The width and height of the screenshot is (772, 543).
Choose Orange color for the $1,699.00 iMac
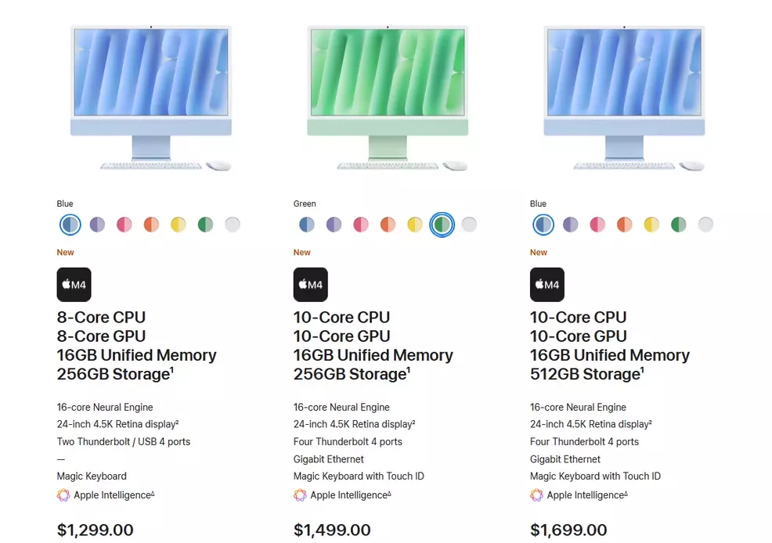(624, 225)
